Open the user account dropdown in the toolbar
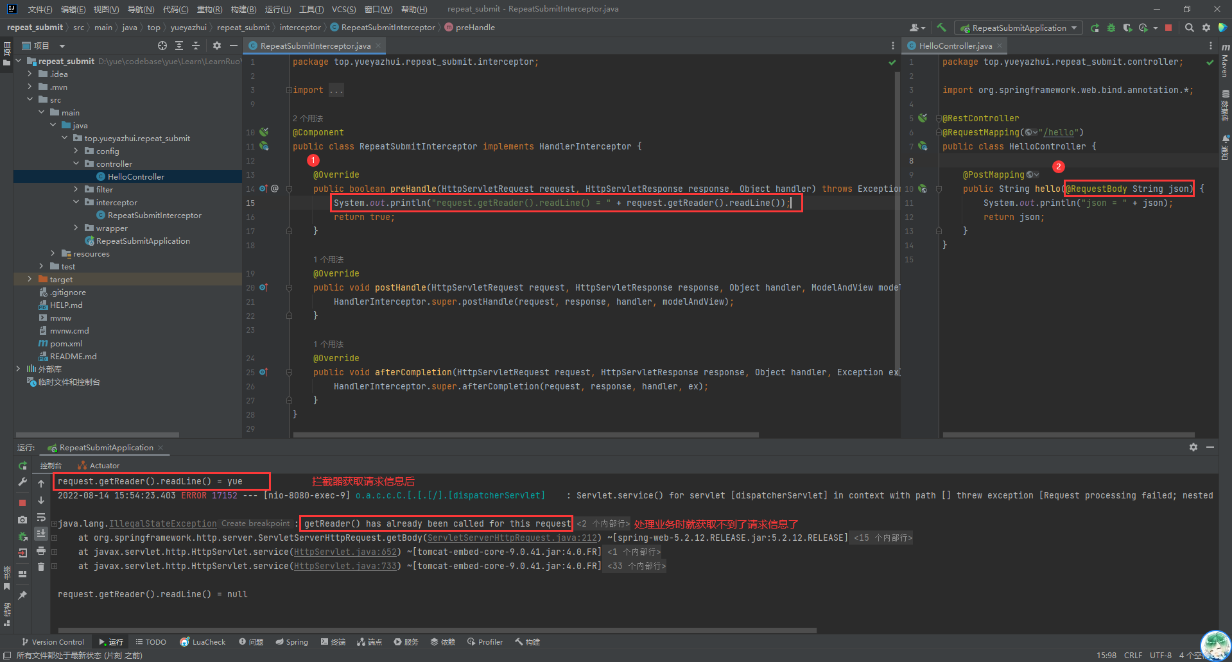 (917, 28)
